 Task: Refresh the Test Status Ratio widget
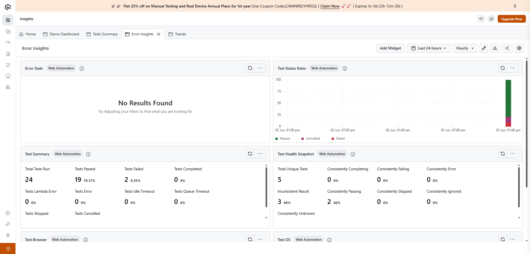pyautogui.click(x=503, y=68)
